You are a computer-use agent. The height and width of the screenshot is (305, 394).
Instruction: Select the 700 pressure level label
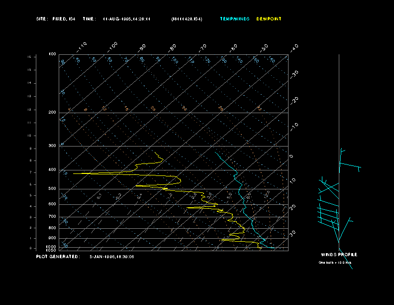[52, 217]
